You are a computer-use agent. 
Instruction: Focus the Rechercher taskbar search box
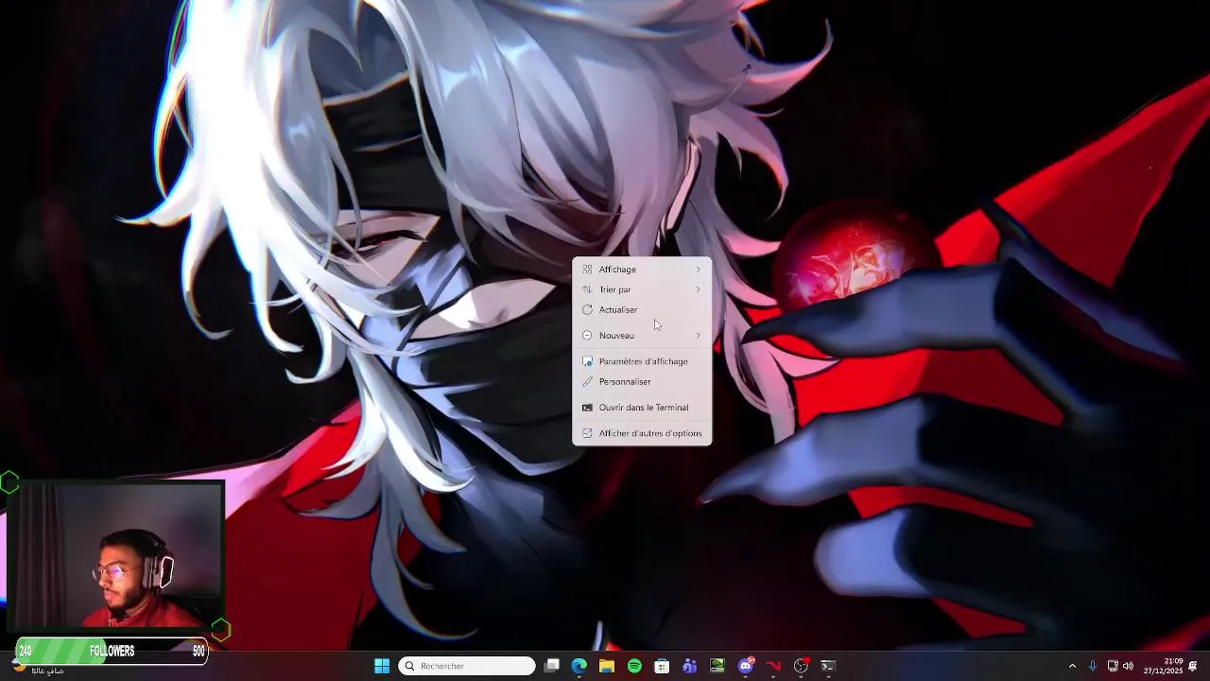pos(467,666)
